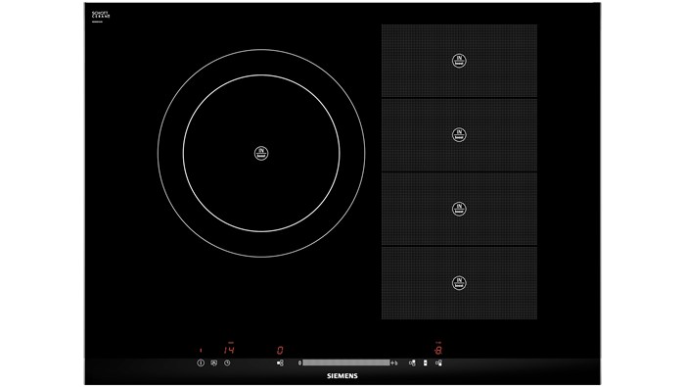Image resolution: width=685 pixels, height=387 pixels.
Task: Click the red power level display showing 0
Action: tap(280, 351)
